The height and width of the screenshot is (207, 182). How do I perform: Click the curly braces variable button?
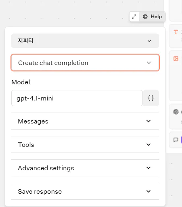151,98
